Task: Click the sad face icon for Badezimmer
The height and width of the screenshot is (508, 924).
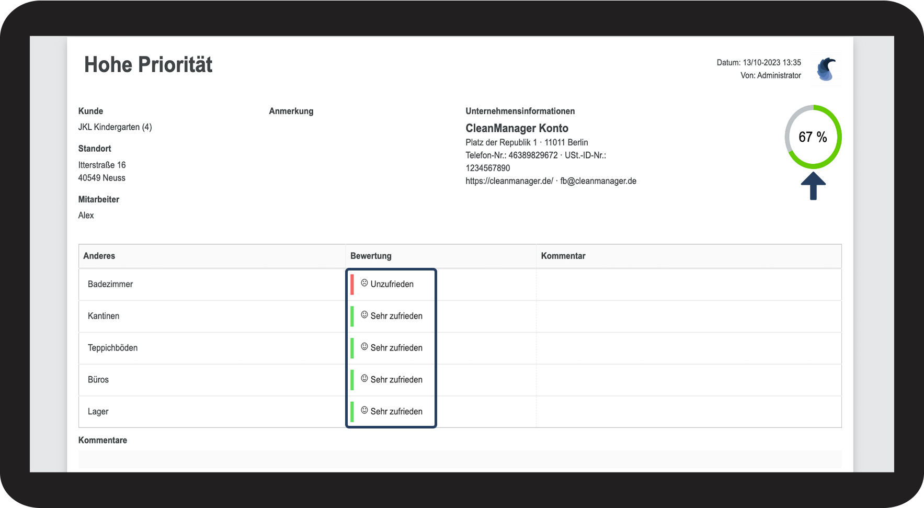Action: point(364,283)
